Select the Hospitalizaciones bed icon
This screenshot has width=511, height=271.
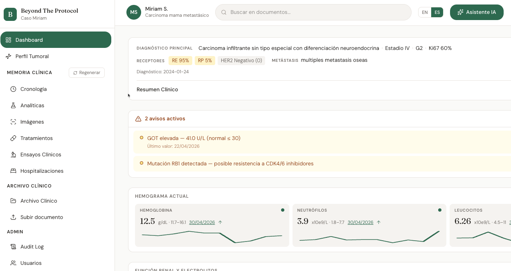click(13, 171)
